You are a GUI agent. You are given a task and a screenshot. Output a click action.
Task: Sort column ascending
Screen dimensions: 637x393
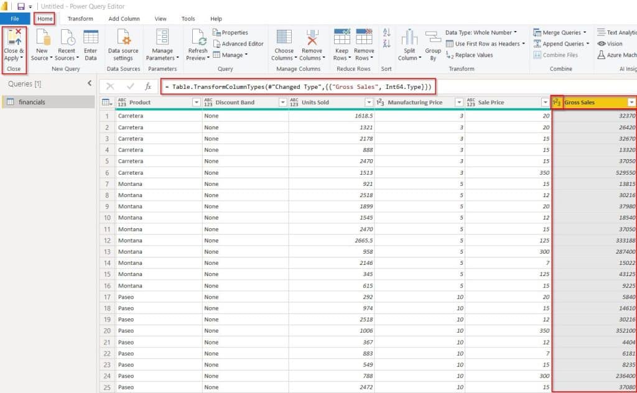coord(386,32)
